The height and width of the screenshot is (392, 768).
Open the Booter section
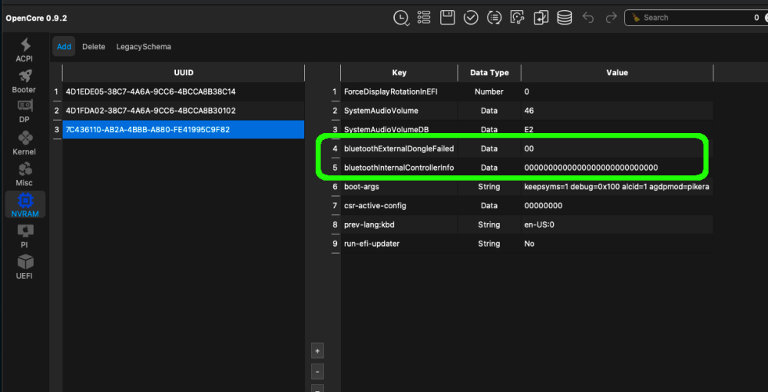coord(25,81)
